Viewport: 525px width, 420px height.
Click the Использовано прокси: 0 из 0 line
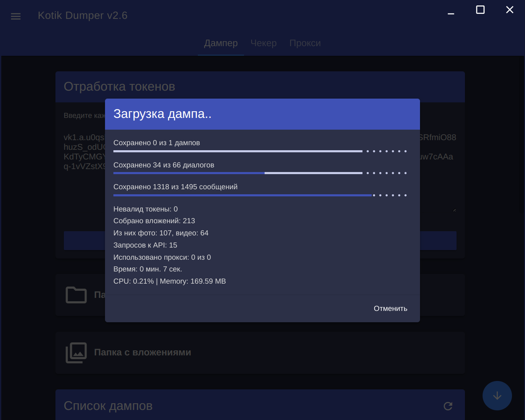click(162, 257)
